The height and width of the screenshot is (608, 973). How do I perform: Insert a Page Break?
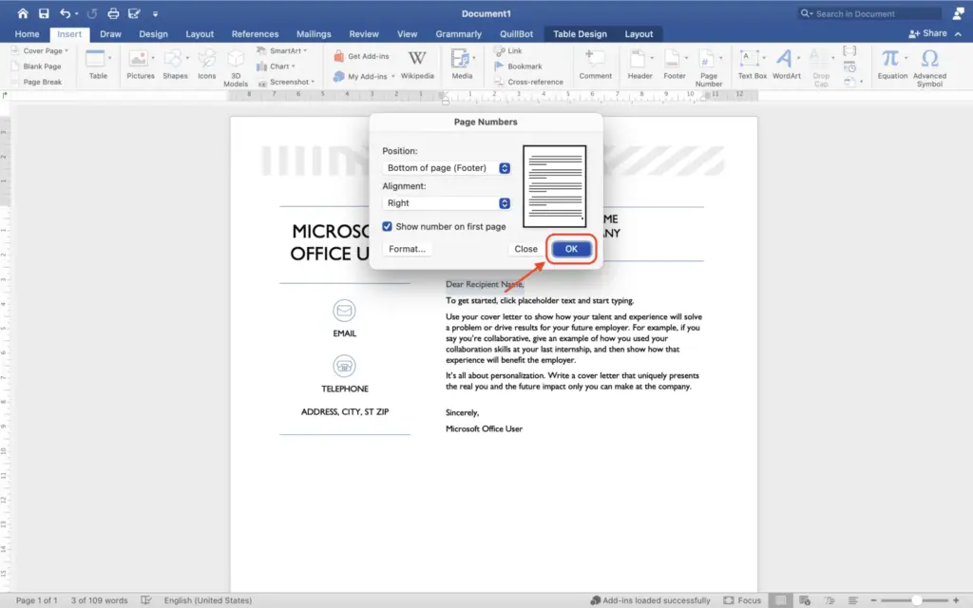(37, 82)
